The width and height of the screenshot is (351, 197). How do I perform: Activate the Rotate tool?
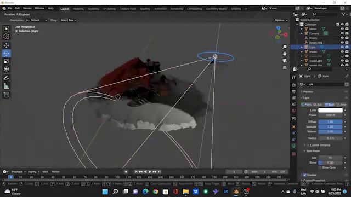pyautogui.click(x=6, y=54)
